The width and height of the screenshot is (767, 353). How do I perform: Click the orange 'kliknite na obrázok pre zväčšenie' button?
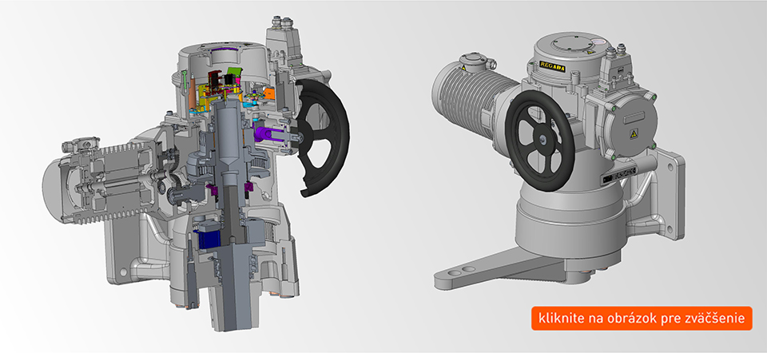pos(642,319)
